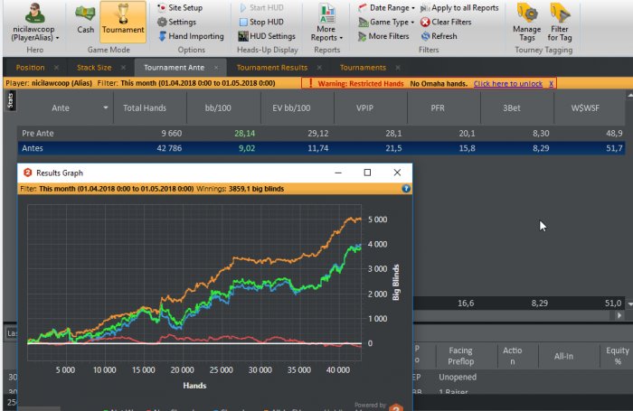The width and height of the screenshot is (633, 411).
Task: Select Tournament game mode
Action: (123, 22)
